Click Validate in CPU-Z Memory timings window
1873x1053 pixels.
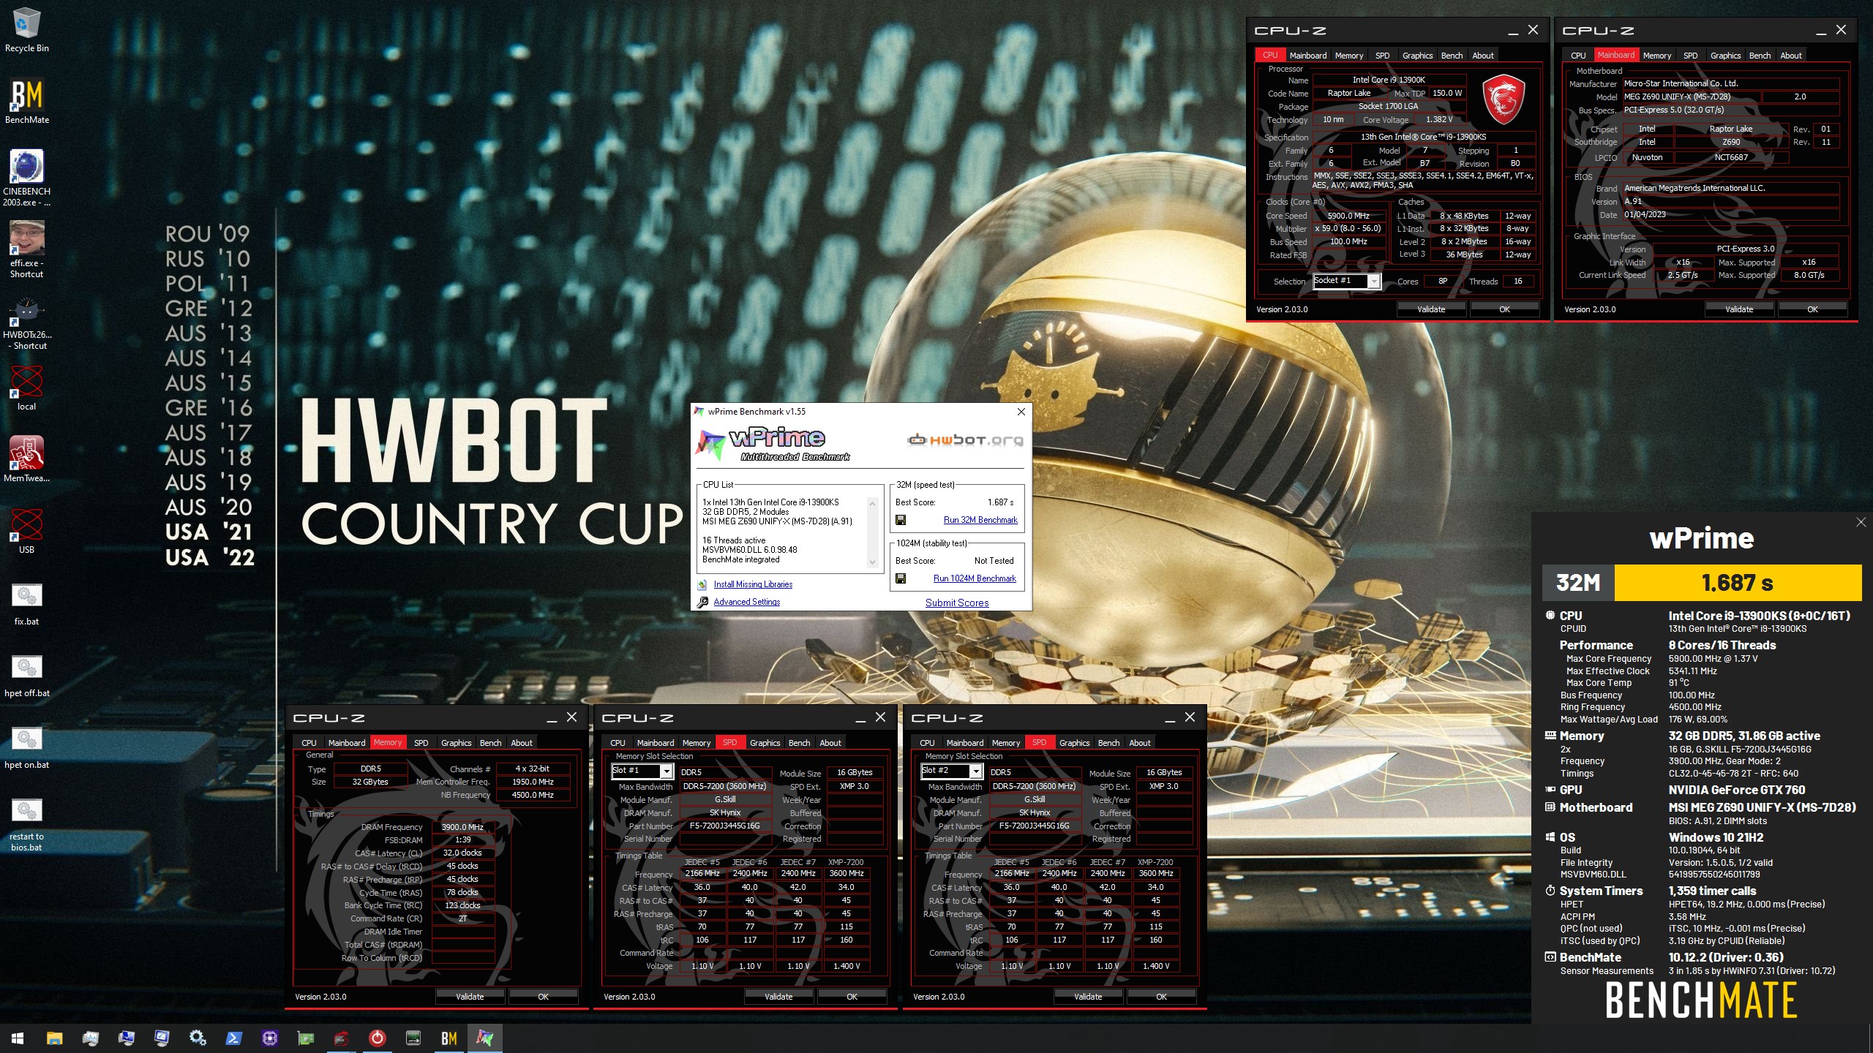click(x=470, y=997)
